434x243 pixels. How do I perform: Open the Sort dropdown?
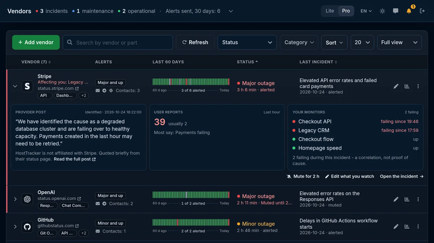coord(334,42)
